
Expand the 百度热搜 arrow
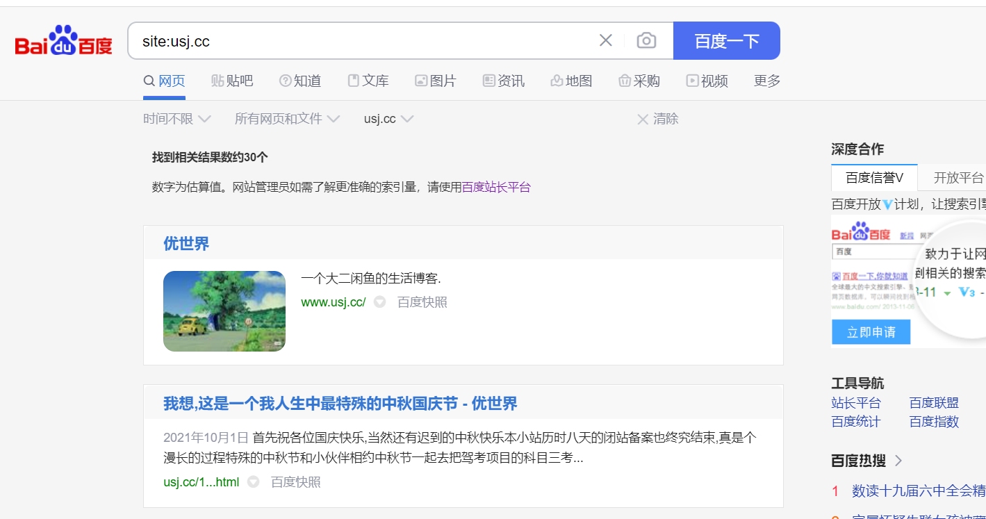click(x=898, y=461)
